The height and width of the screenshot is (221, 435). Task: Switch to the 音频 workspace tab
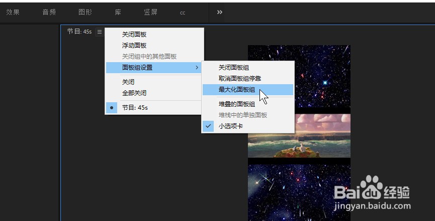click(x=49, y=12)
